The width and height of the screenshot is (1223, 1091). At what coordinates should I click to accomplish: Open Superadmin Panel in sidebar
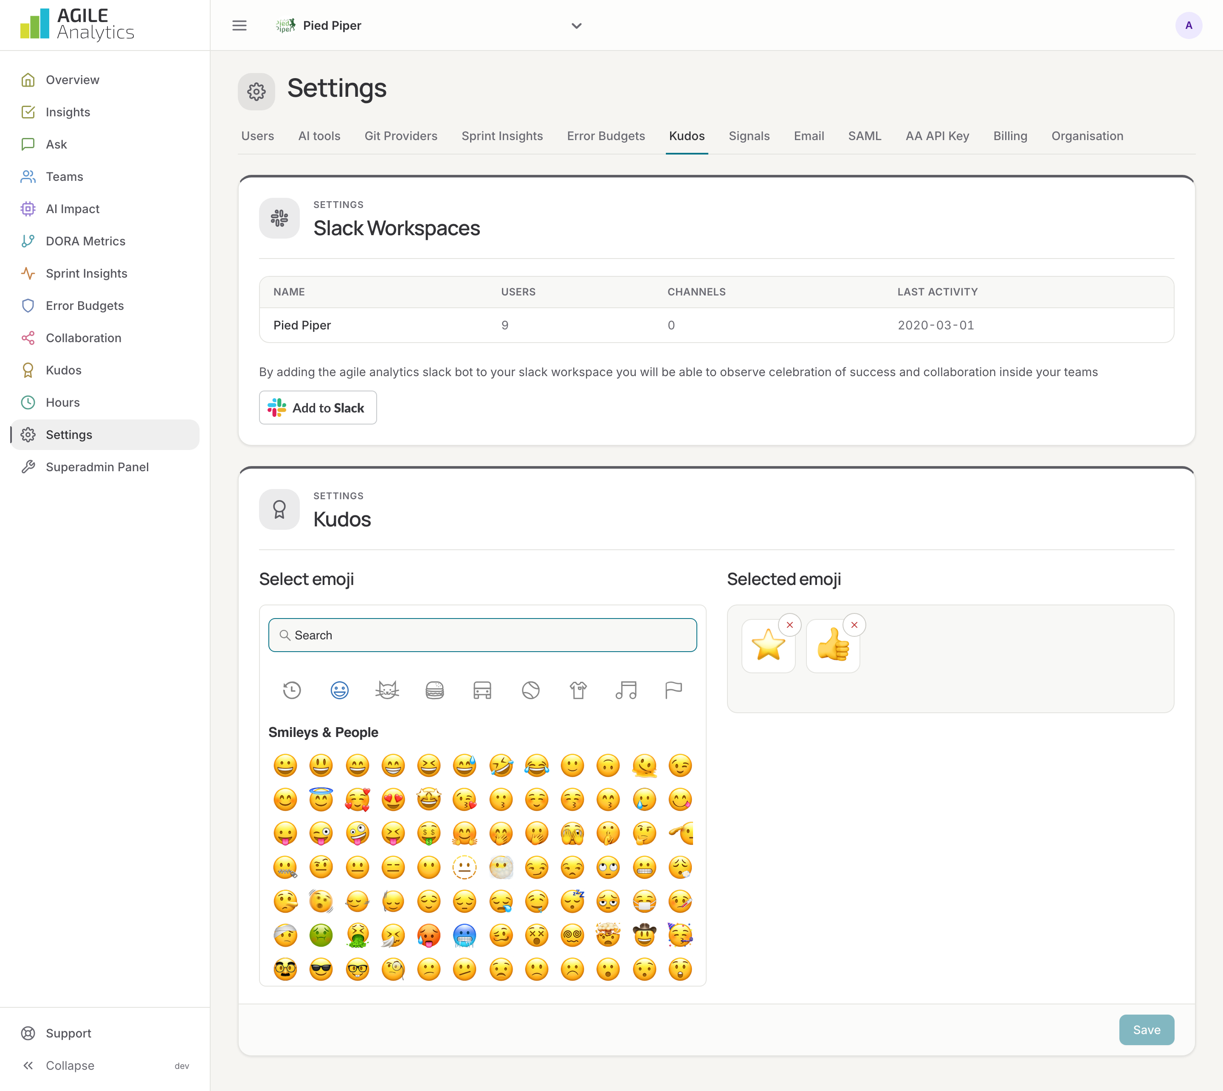click(105, 467)
